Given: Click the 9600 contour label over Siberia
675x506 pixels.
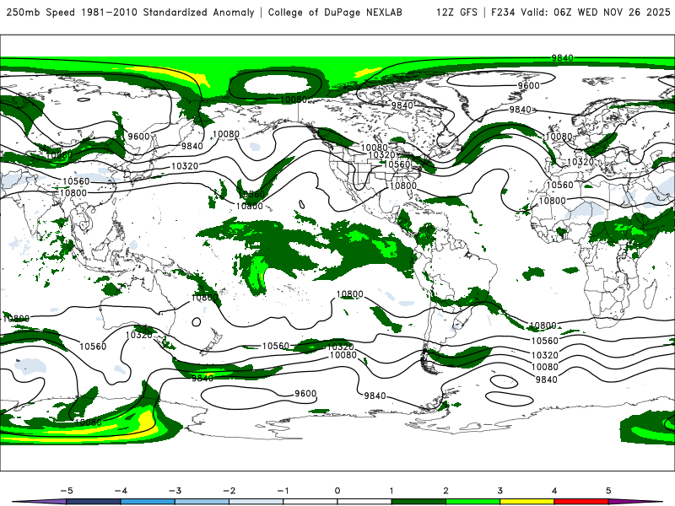Looking at the screenshot, I should [x=138, y=137].
